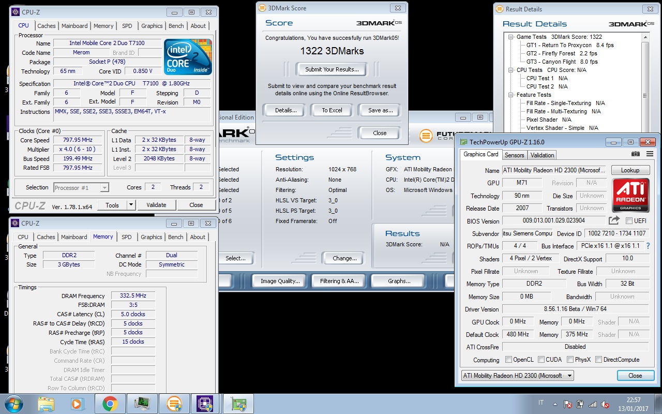This screenshot has height=414, width=662.
Task: Open the Bench tab in processor CPU-Z window
Action: 176,26
